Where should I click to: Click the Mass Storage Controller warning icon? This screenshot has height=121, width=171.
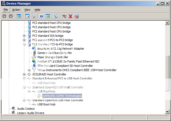coord(34,57)
